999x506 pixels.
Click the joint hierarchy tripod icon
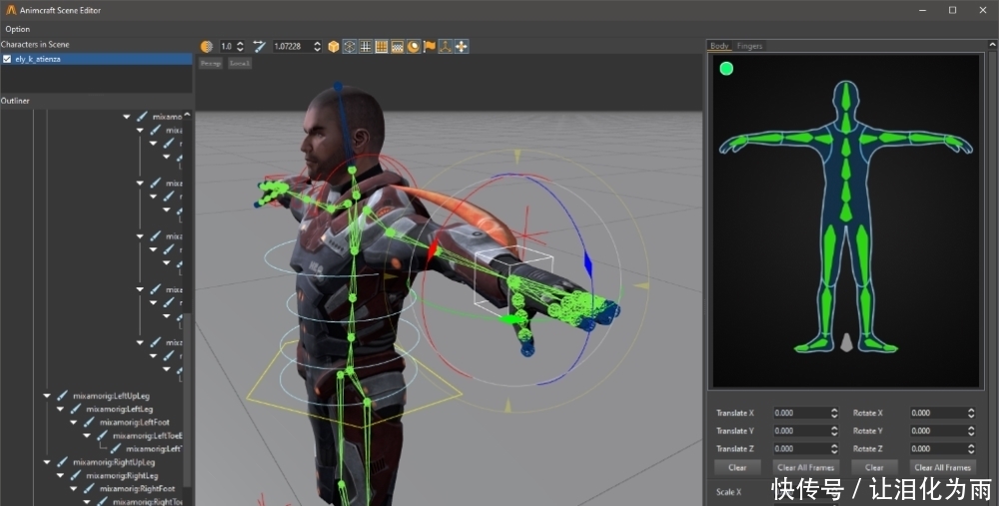coord(446,46)
